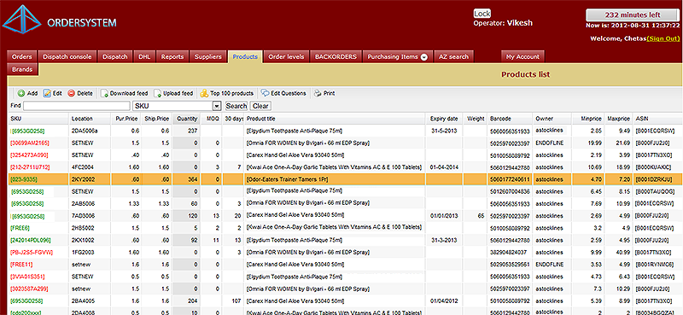Select SKU [30699AM2165]
683x315 pixels.
[30, 143]
